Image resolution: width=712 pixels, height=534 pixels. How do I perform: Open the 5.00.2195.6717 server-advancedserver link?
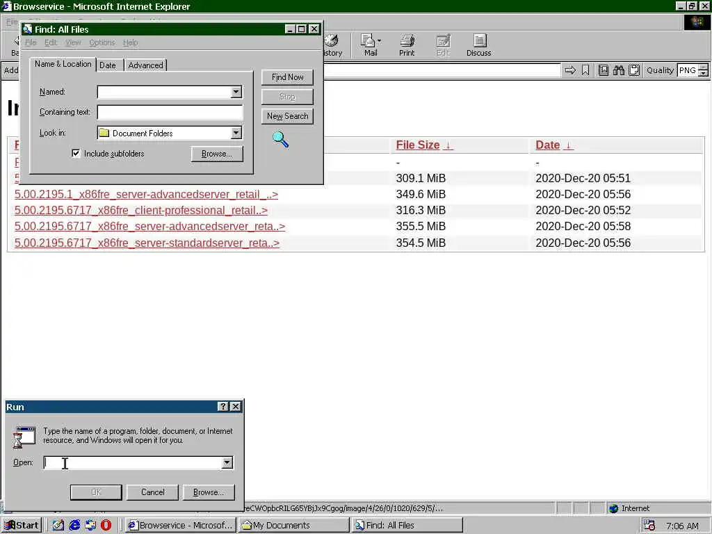point(150,226)
